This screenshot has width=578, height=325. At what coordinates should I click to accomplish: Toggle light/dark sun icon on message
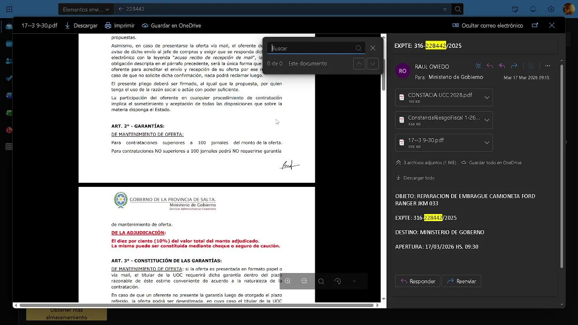point(479,66)
